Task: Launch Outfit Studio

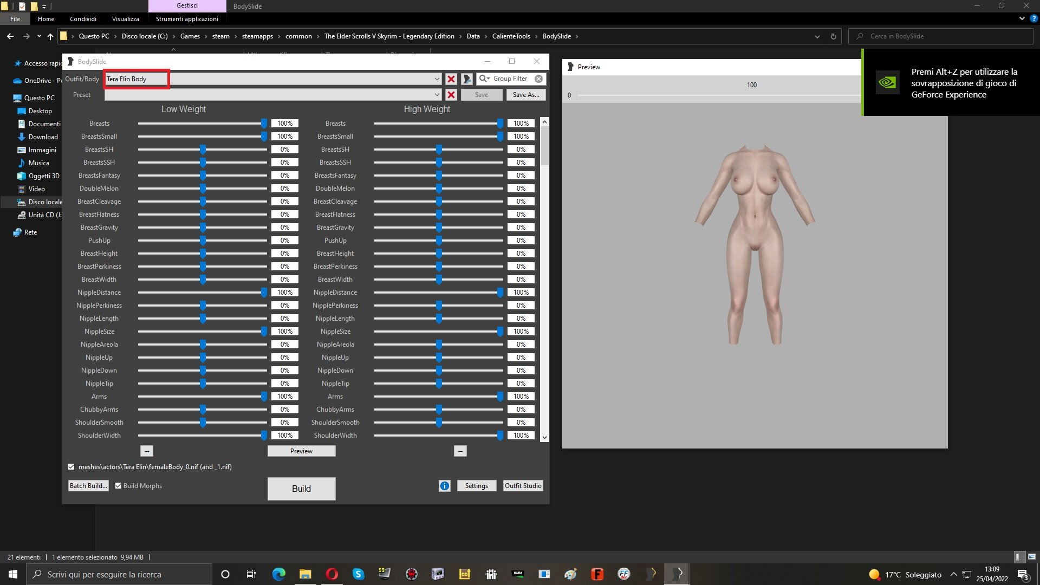Action: (x=523, y=486)
